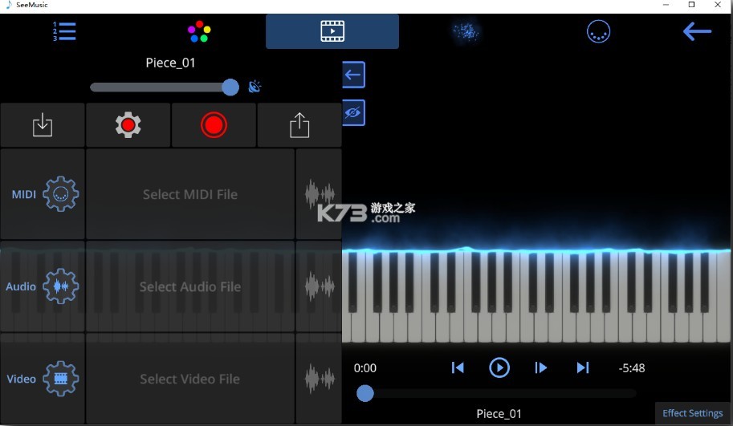Click the metronome icon beside tempo slider
This screenshot has width=733, height=426.
click(x=255, y=87)
